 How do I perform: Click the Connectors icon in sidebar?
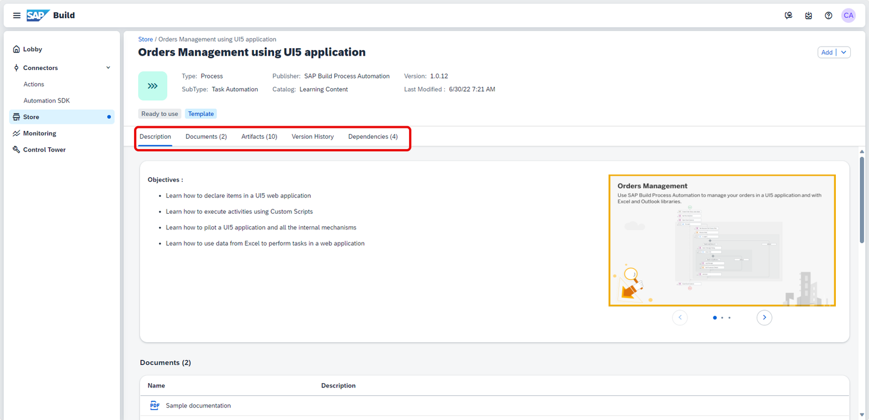[16, 68]
